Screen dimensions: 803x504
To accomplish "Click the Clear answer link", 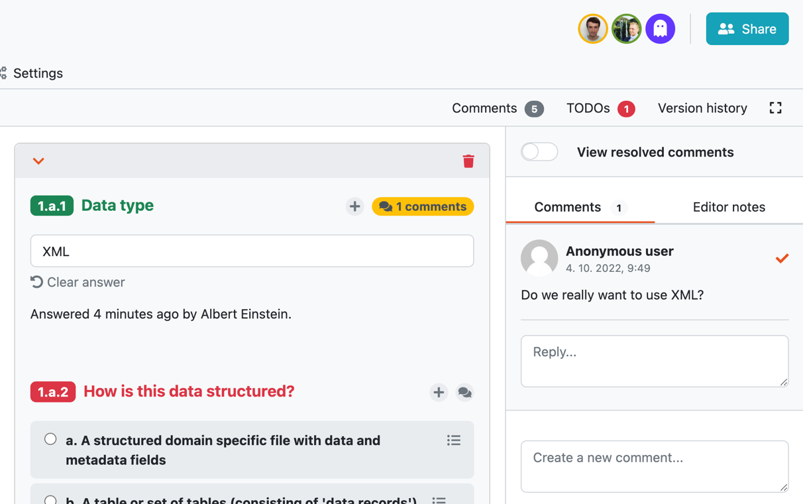I will coord(78,282).
